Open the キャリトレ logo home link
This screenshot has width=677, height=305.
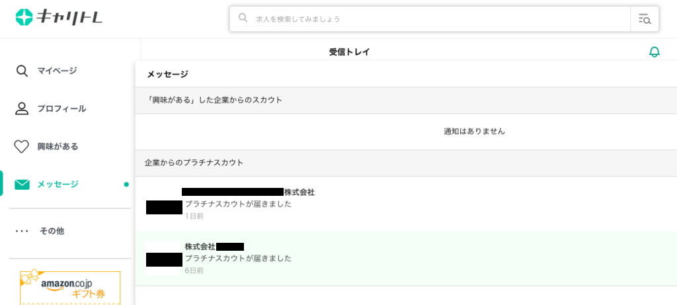coord(59,17)
